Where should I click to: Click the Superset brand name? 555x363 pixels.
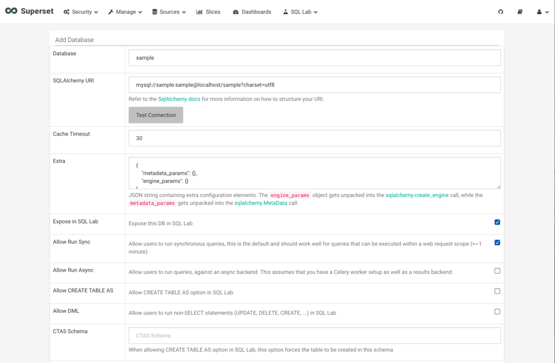37,11
